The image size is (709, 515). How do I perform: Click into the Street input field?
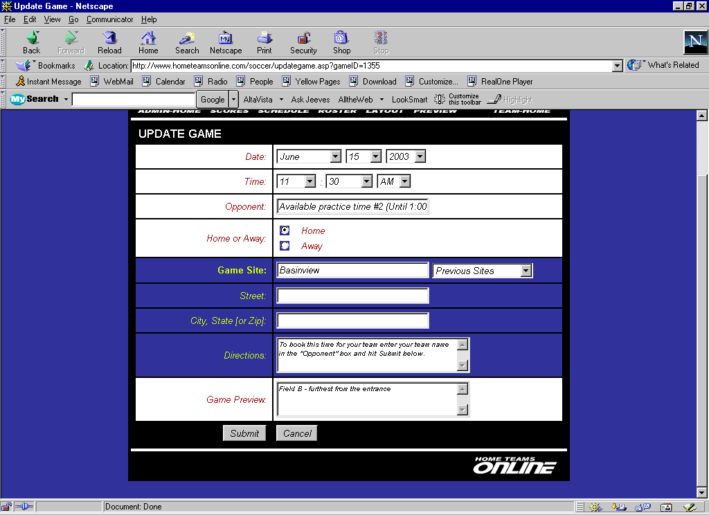coord(352,296)
